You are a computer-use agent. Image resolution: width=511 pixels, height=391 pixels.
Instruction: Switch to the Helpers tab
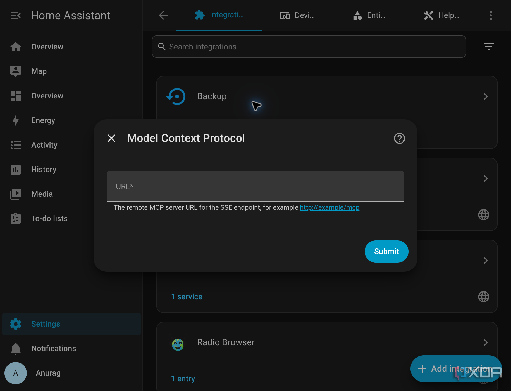point(441,15)
